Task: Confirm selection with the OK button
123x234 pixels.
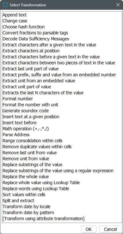Action: [89, 229]
